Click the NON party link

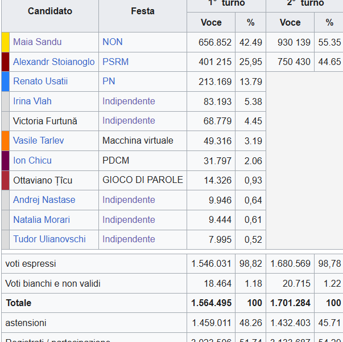point(112,42)
